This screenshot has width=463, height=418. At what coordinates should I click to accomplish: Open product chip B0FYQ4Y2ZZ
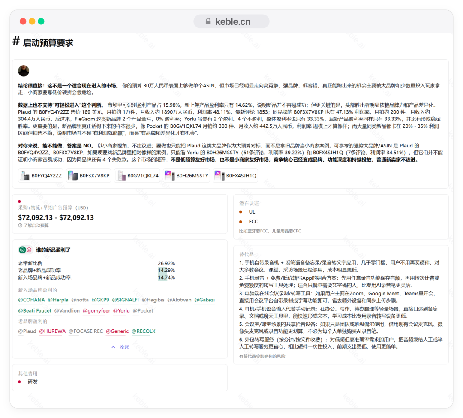coord(41,176)
